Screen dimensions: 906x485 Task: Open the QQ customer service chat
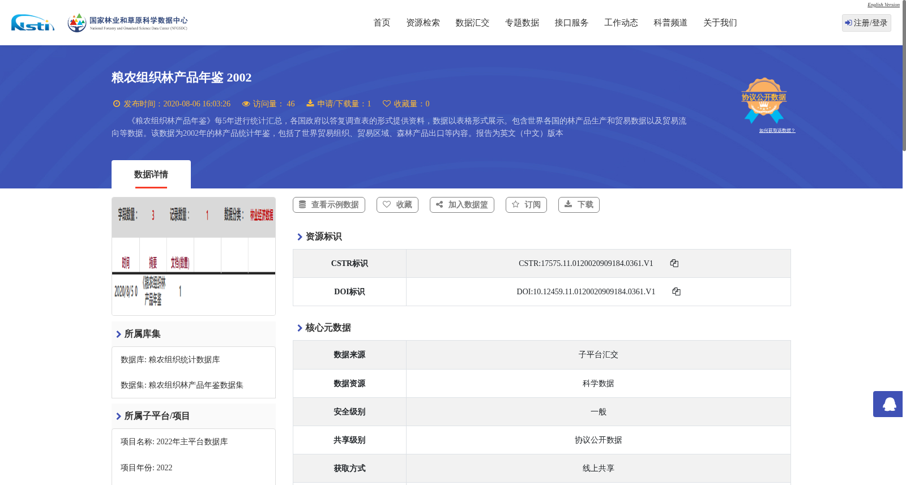pyautogui.click(x=888, y=404)
